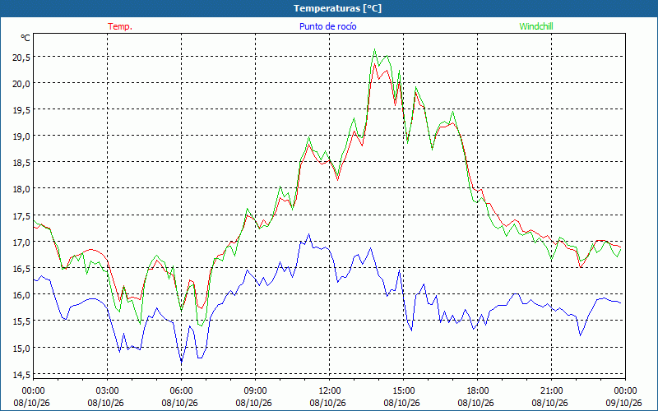Screen dimensions: 658x411
Task: Click the blue dew point minimum at 06:00
Action: click(181, 362)
